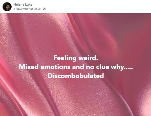Click the 'Feeling weird.' text line
Image resolution: width=151 pixels, height=116 pixels.
pyautogui.click(x=76, y=58)
